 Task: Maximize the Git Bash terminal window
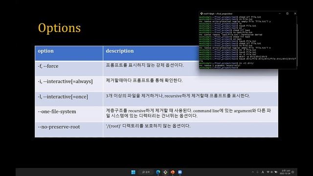point(288,14)
